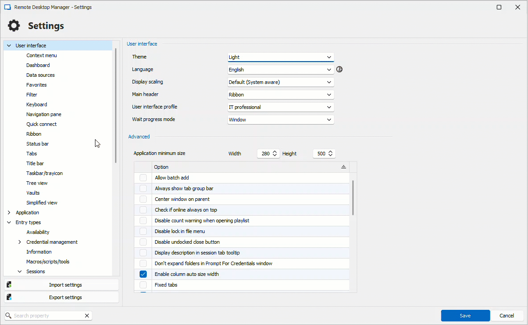The image size is (528, 325).
Task: Uncheck Enable column auto size width
Action: [x=143, y=274]
